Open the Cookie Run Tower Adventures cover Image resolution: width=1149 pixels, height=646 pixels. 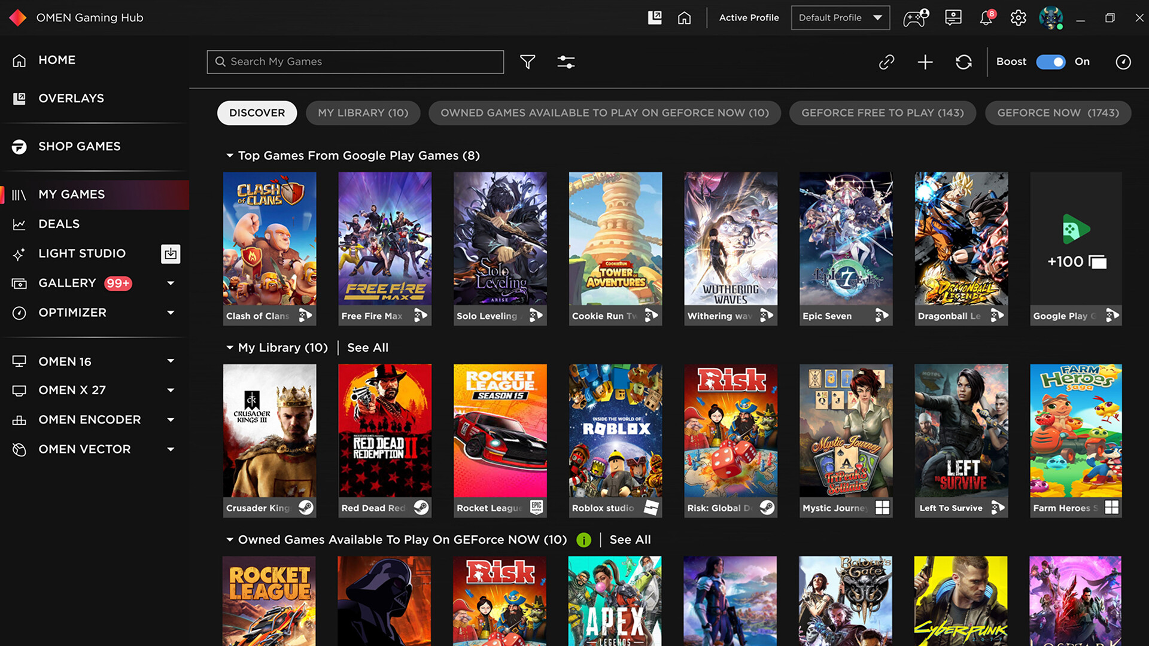615,239
